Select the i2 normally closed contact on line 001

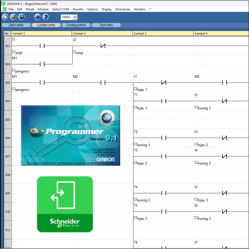tap(103, 46)
